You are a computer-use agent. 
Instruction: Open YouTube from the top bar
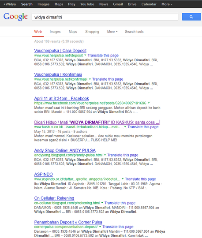point(87,4)
